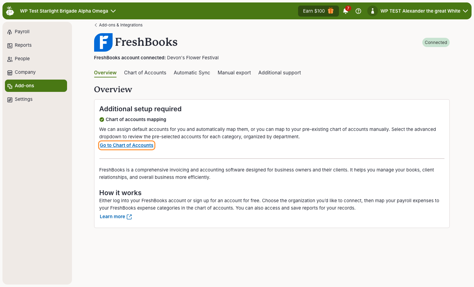Follow the Go to Chart of Accounts link

pos(126,145)
